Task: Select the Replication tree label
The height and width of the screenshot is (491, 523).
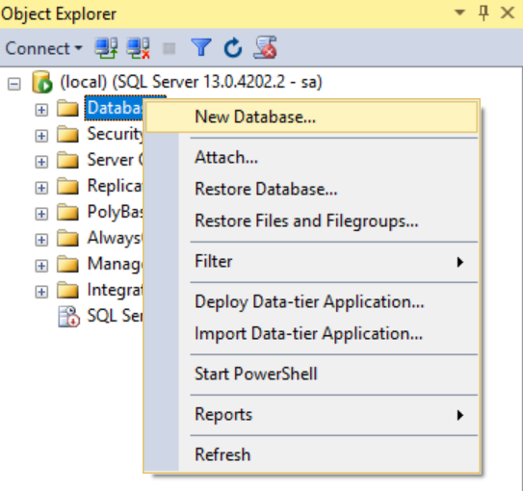Action: point(115,186)
